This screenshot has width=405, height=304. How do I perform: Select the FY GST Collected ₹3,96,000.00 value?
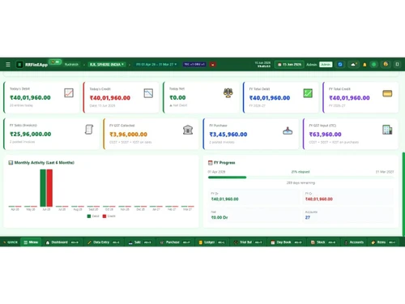[x=128, y=135]
